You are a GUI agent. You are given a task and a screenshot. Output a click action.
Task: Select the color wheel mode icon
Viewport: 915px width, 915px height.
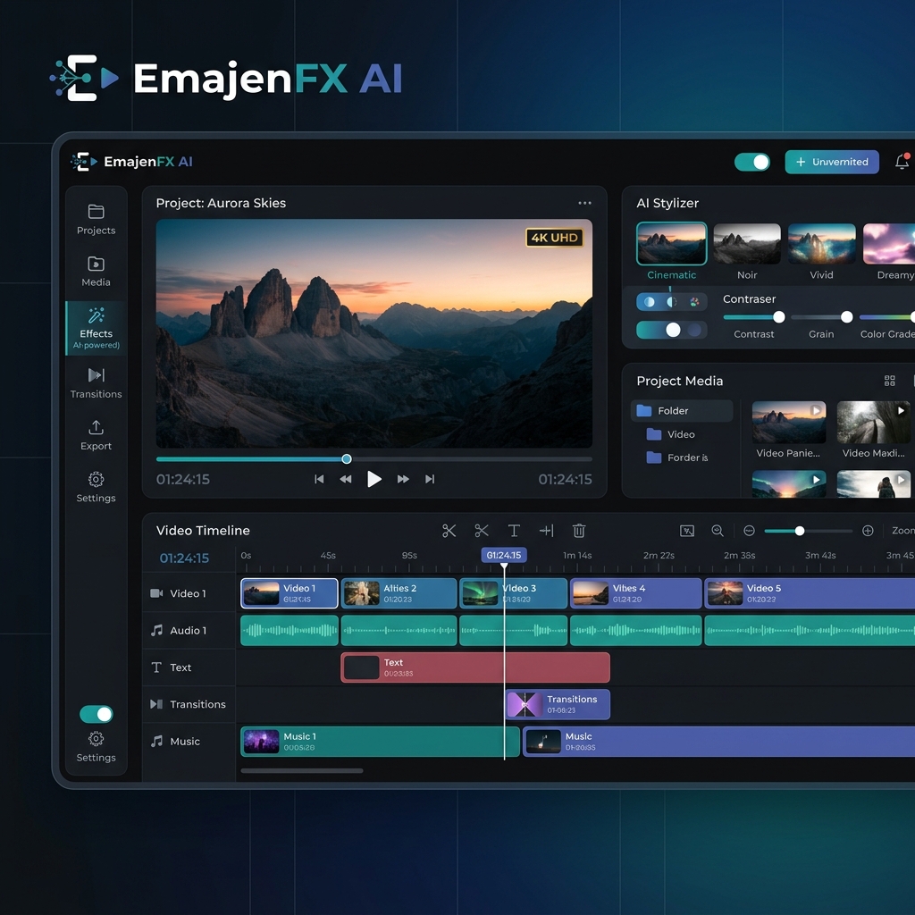tap(694, 302)
